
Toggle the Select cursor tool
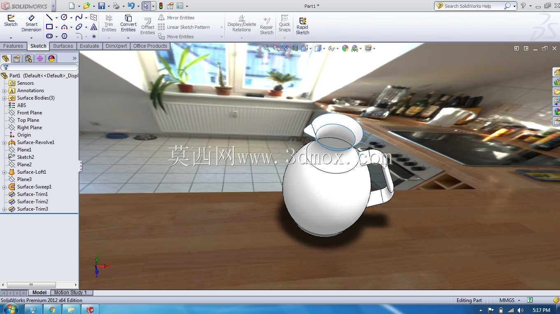pos(146,6)
